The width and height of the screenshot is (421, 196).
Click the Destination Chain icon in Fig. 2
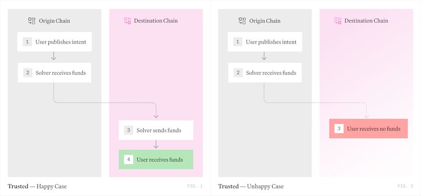(x=338, y=21)
